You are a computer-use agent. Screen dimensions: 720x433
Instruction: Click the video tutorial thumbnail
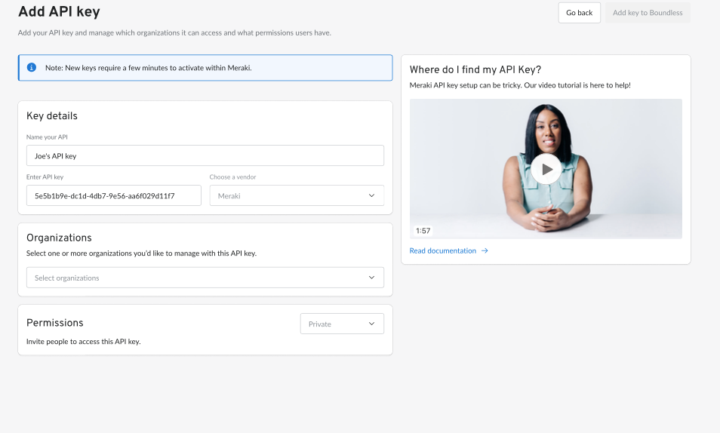coord(546,169)
